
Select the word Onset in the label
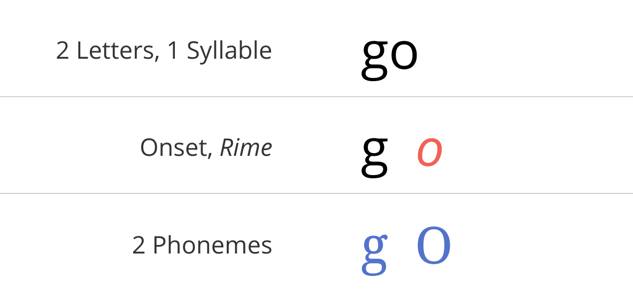click(174, 148)
